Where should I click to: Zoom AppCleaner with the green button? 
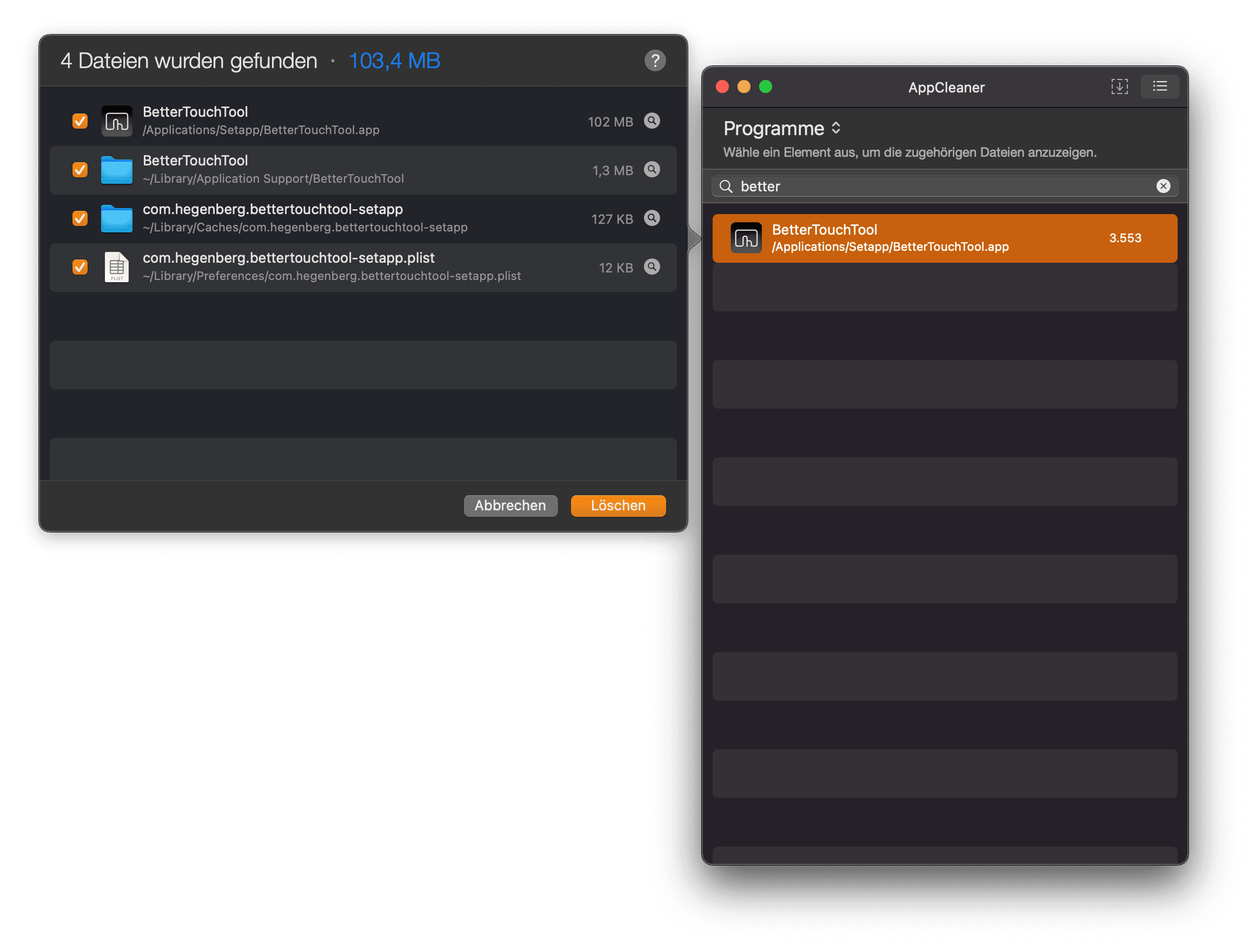coord(765,86)
